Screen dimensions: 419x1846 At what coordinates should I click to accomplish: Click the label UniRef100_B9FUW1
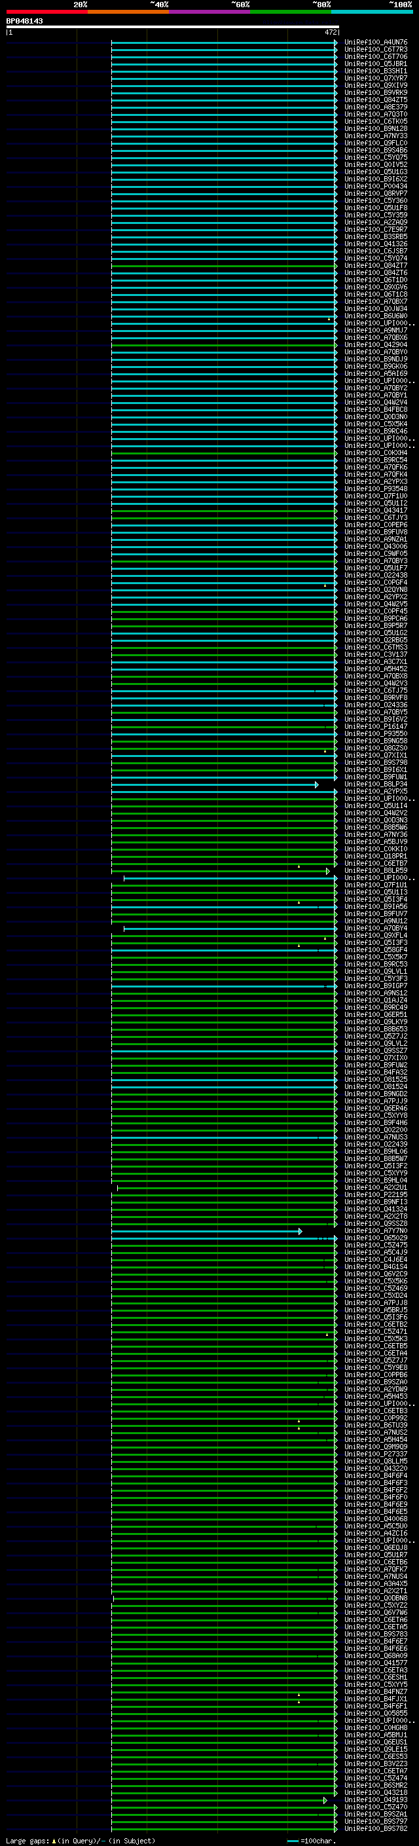(376, 777)
